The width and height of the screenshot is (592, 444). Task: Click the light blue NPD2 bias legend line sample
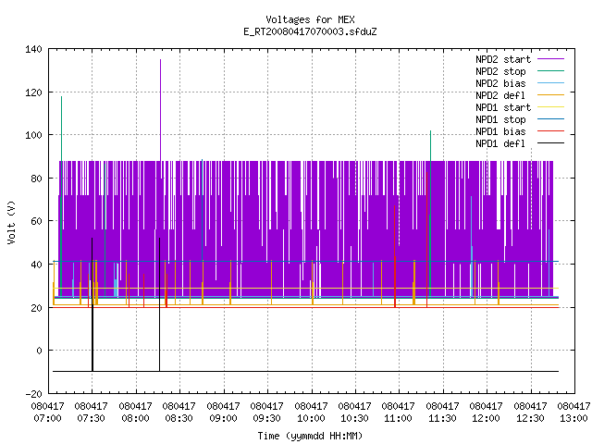click(x=550, y=83)
